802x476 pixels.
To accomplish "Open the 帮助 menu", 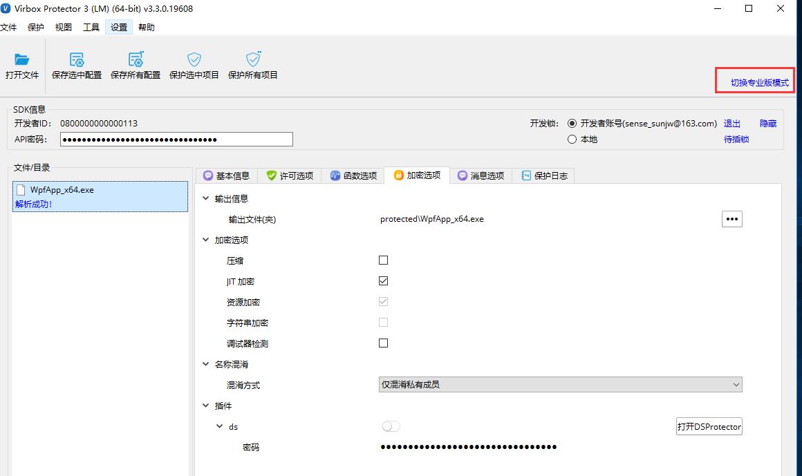I will coord(147,27).
